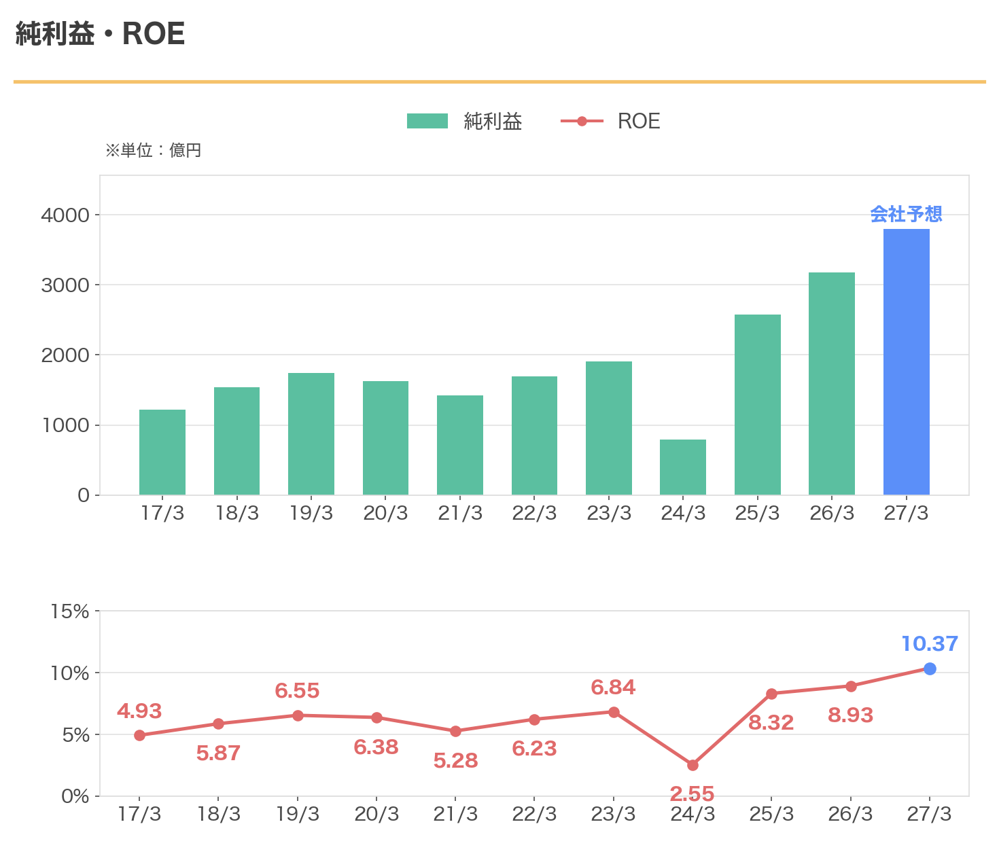This screenshot has width=999, height=856.
Task: Click the blue 27/3 ROE forecast point
Action: [x=930, y=668]
